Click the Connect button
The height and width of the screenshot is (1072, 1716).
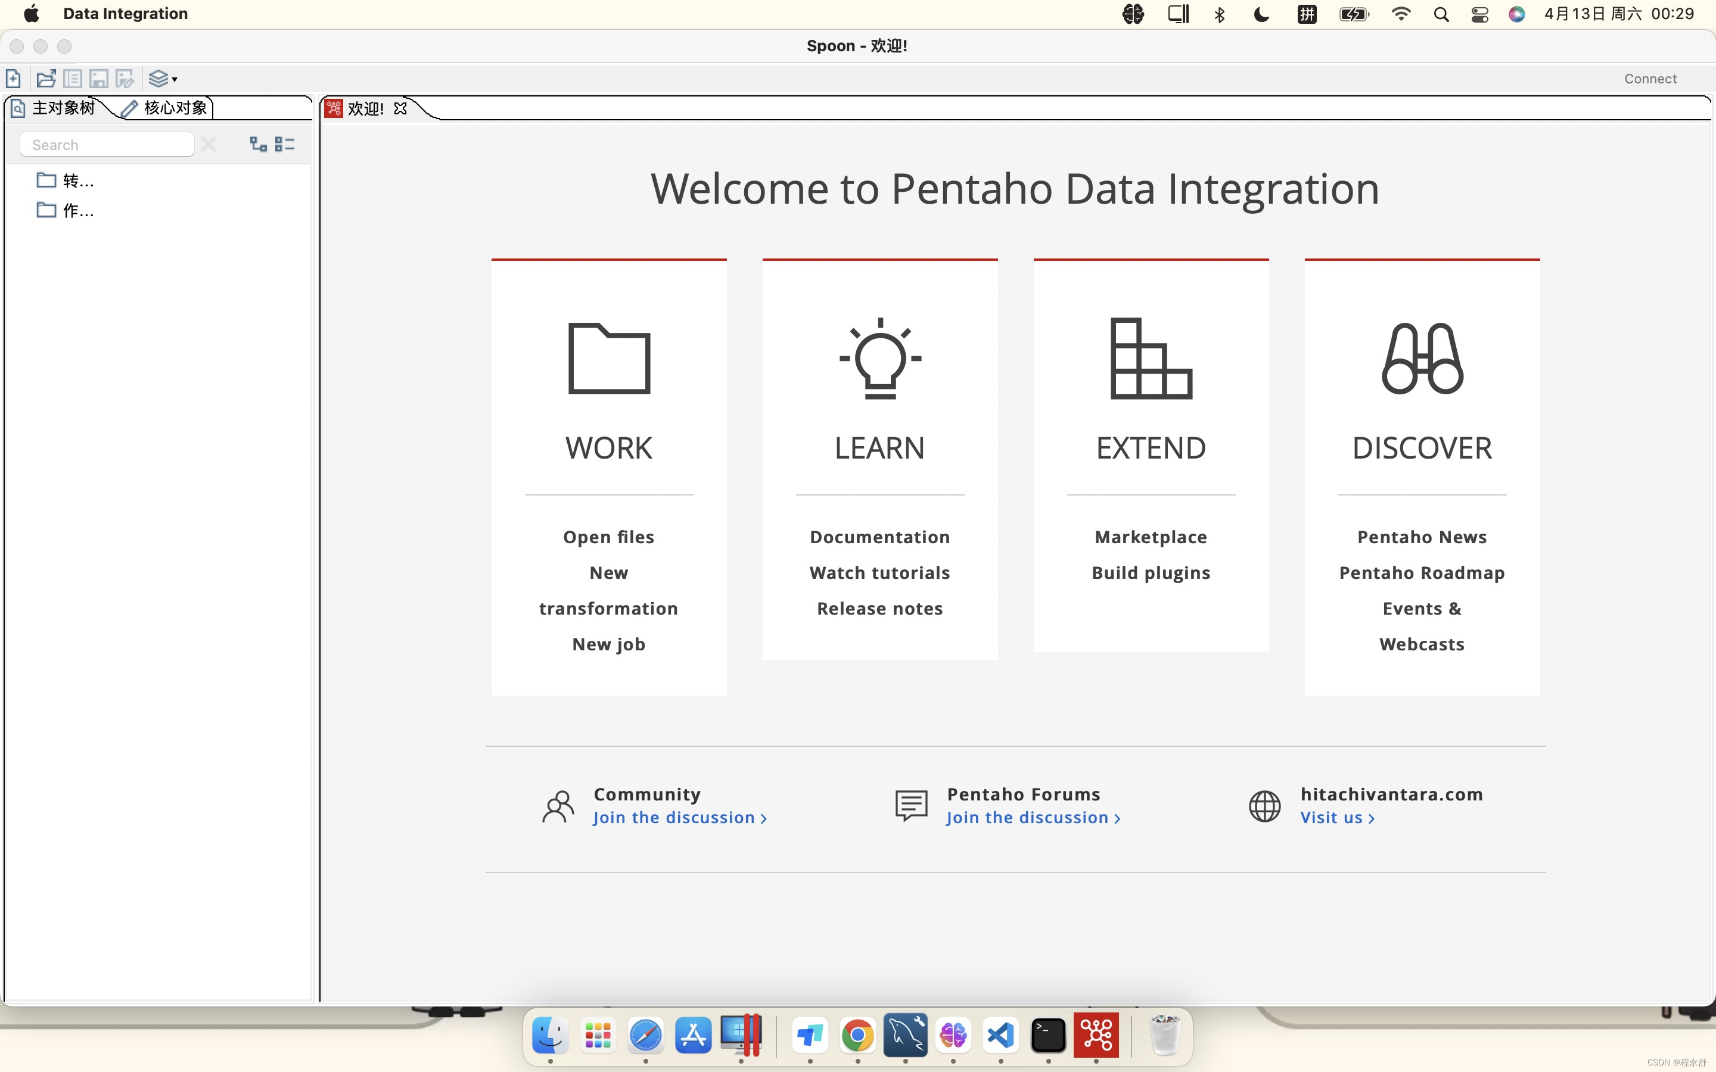tap(1650, 79)
